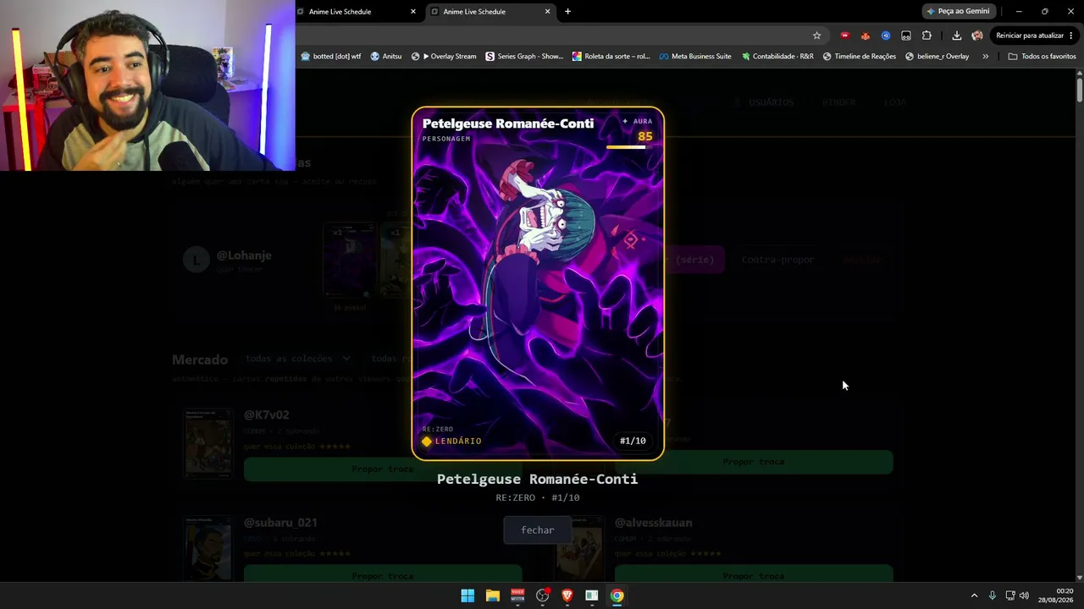Click the Petelgeuse Romanée-Conti card artwork
The image size is (1084, 609).
coord(538,283)
